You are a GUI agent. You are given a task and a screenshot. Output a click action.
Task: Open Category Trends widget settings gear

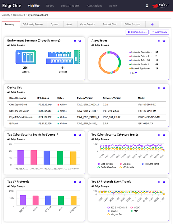click(x=164, y=135)
